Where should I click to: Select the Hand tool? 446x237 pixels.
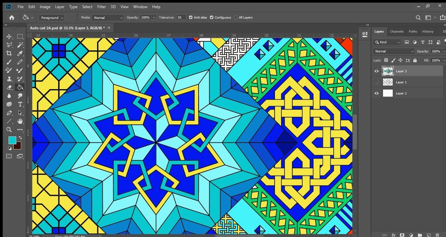click(x=20, y=121)
